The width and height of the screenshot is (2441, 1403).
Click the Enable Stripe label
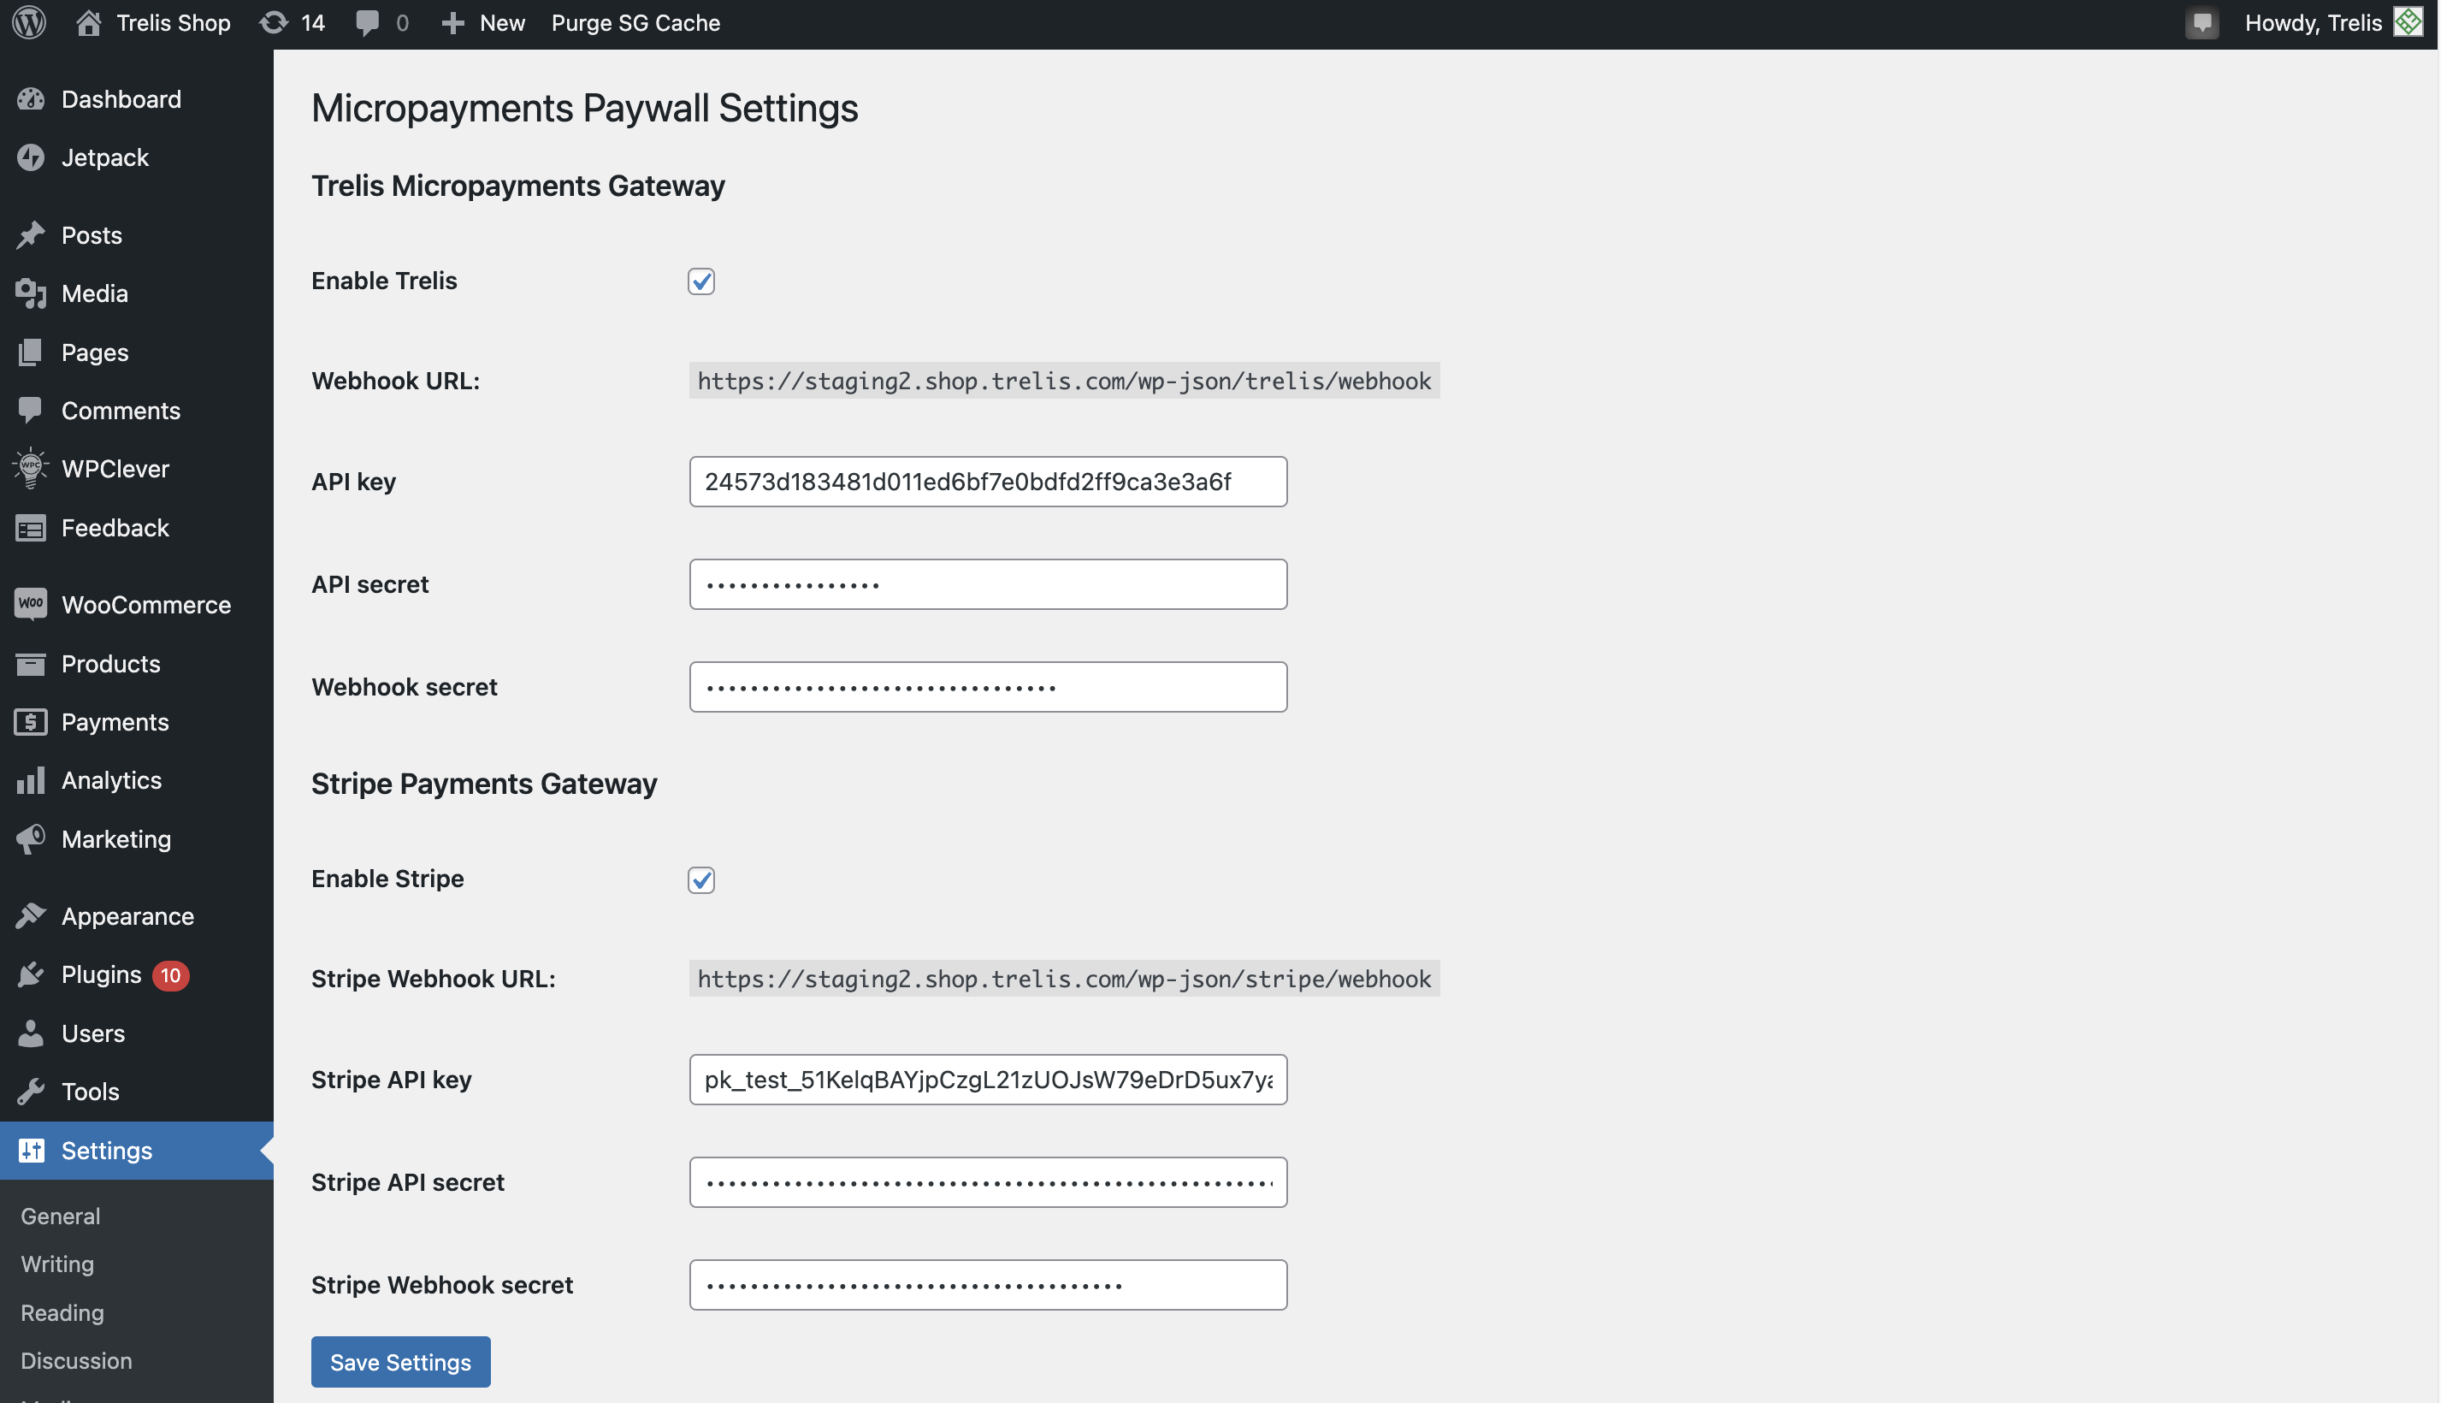pyautogui.click(x=387, y=879)
